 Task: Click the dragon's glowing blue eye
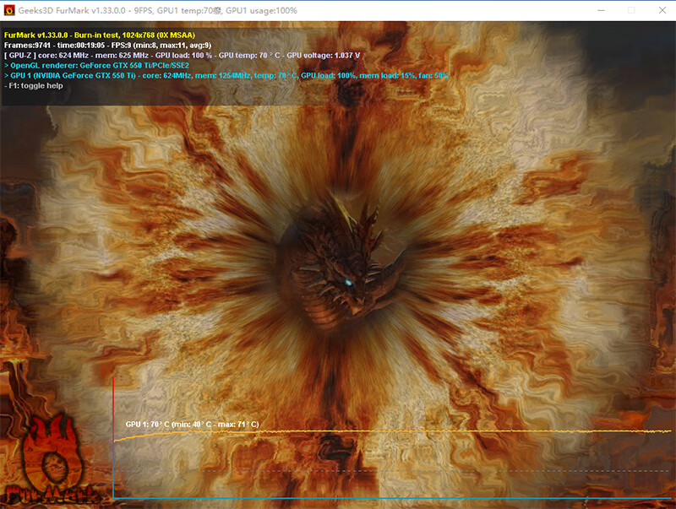(348, 283)
